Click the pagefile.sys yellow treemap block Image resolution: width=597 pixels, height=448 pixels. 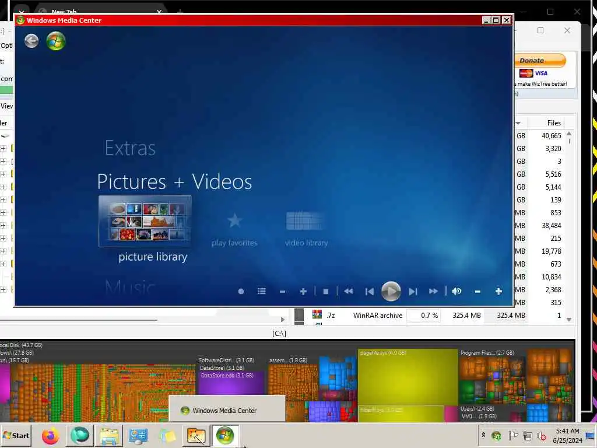pyautogui.click(x=408, y=377)
